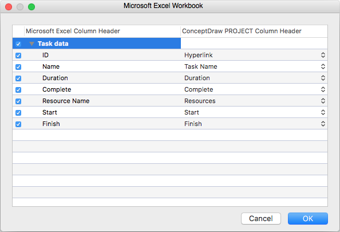Disable the Resource Name row checkbox
This screenshot has height=232, width=340.
18,101
